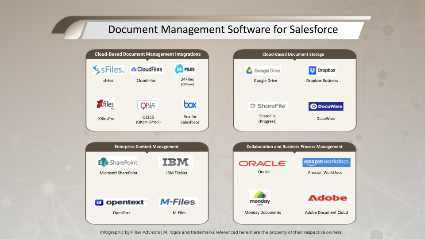Screen dimensions: 425x239
Task: Click the Oracle logo
Action: (263, 163)
